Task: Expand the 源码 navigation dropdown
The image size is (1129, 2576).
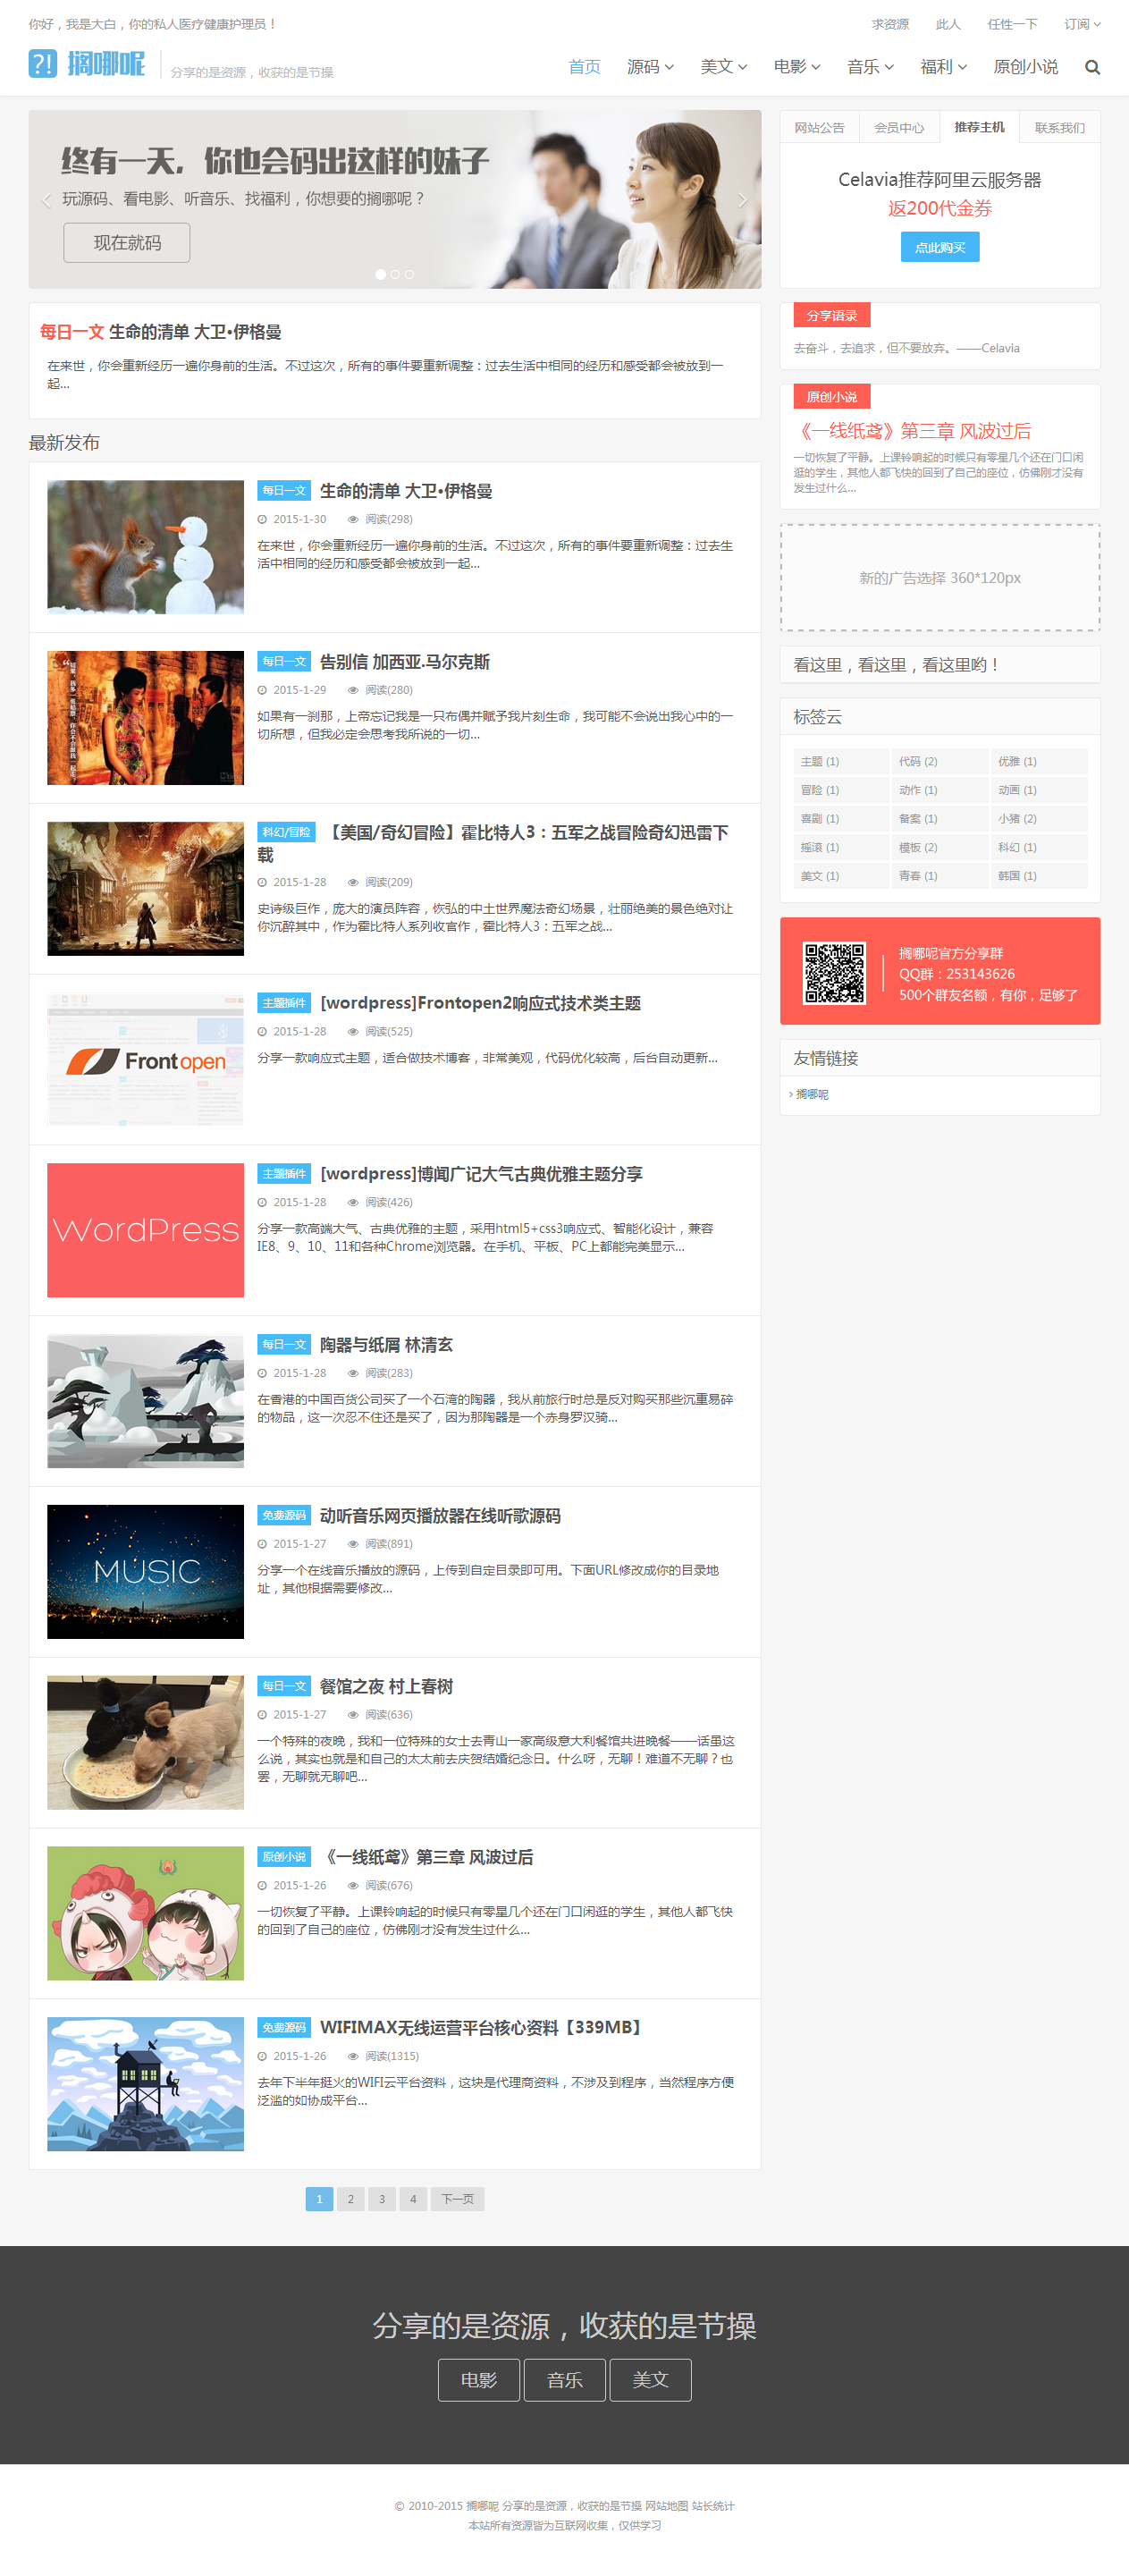Action: 650,67
